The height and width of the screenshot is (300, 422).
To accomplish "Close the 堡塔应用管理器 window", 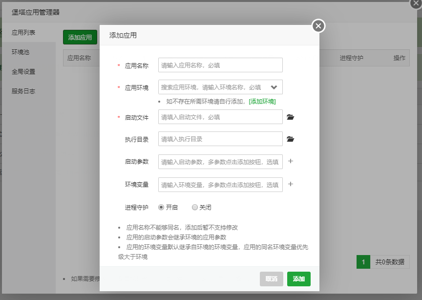I will pyautogui.click(x=416, y=3).
